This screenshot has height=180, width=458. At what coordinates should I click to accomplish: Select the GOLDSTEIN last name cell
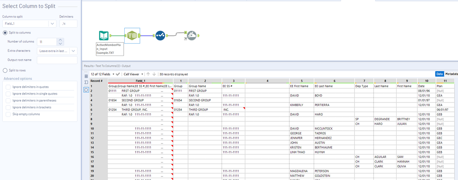click(x=334, y=175)
